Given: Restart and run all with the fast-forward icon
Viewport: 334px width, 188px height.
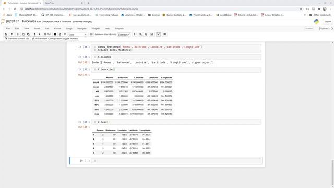Looking at the screenshot, I should tap(65, 34).
